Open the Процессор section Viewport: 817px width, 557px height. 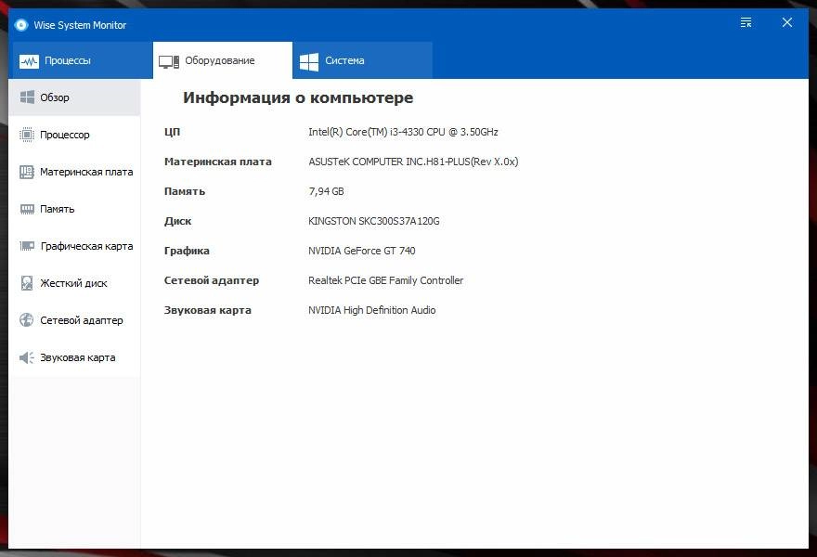coord(74,135)
